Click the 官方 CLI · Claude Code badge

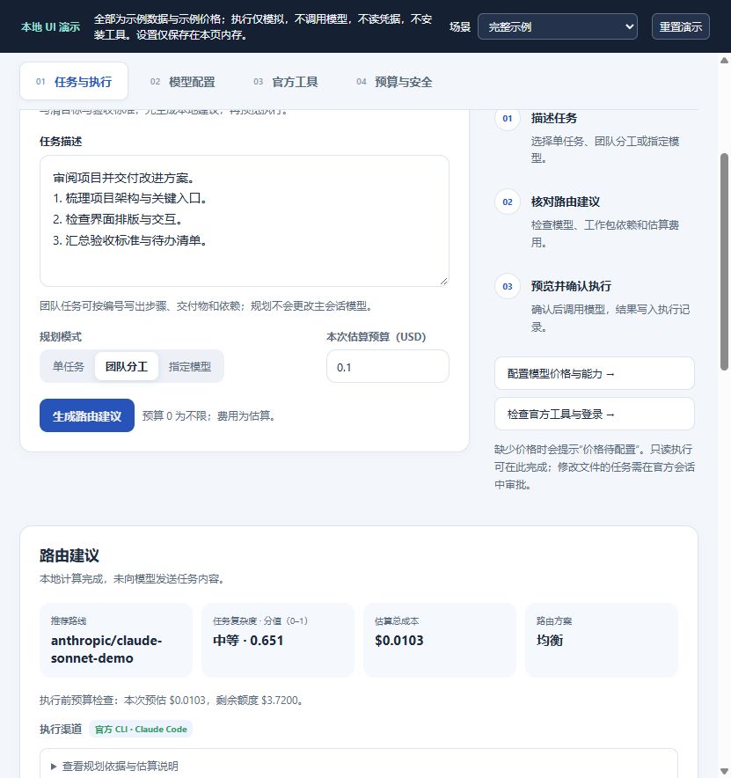(141, 729)
